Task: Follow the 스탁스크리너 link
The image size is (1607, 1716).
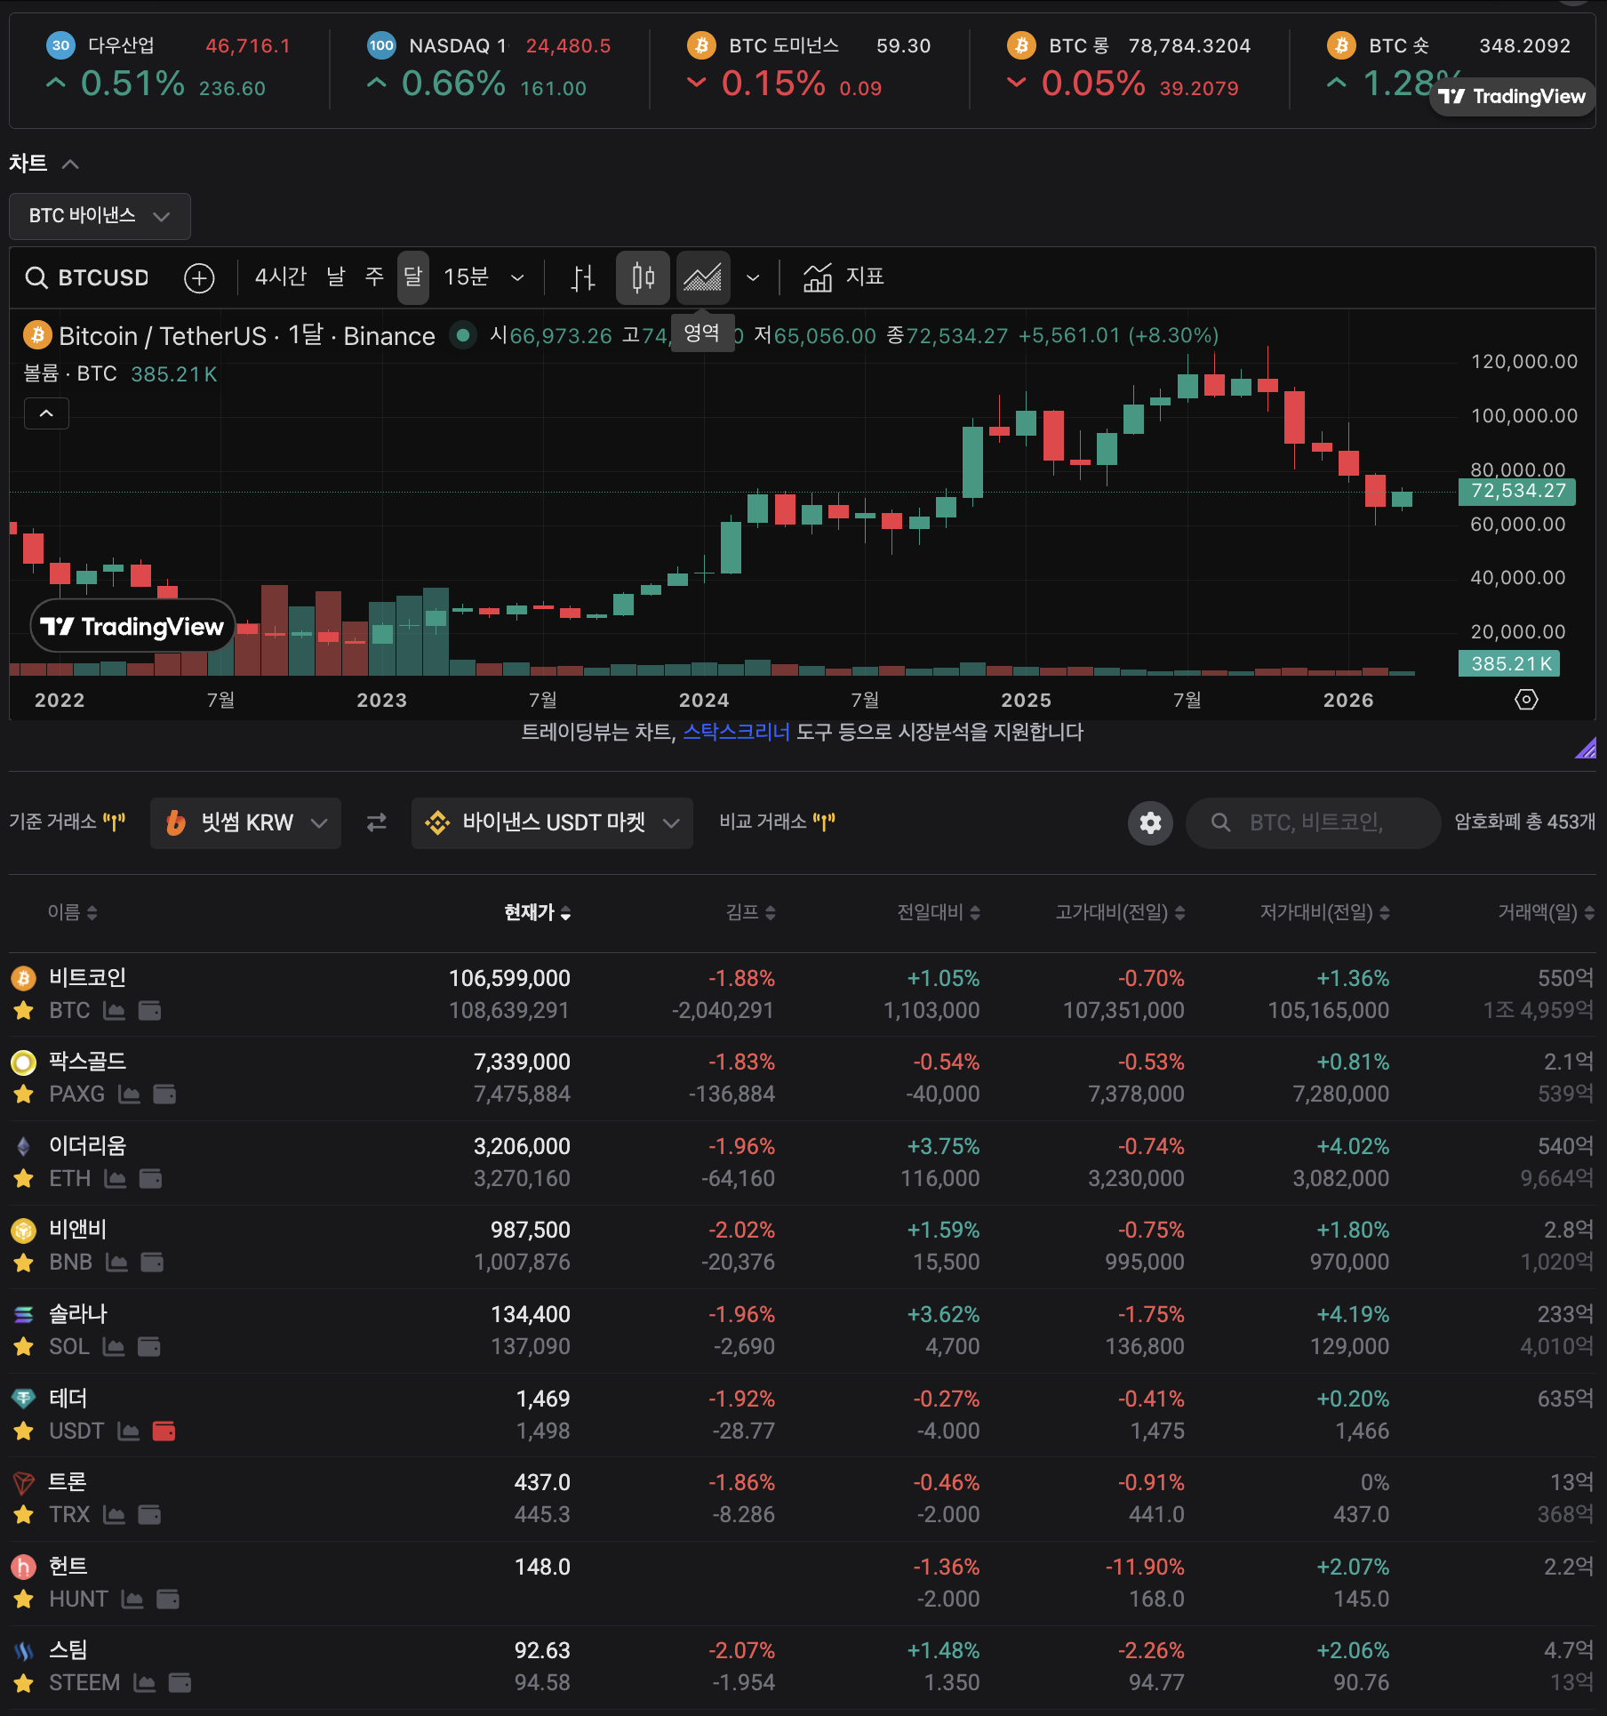Action: [x=736, y=733]
